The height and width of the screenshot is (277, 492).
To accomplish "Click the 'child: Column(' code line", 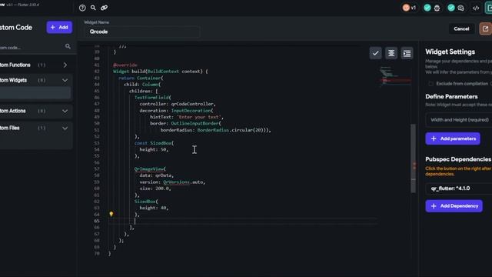I will pyautogui.click(x=142, y=85).
